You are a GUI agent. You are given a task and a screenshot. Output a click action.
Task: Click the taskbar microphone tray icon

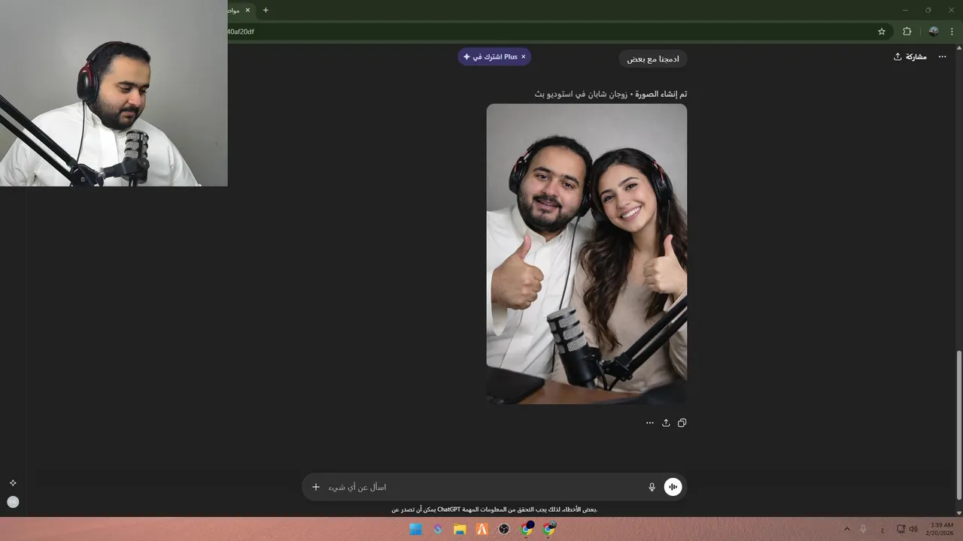click(x=863, y=529)
